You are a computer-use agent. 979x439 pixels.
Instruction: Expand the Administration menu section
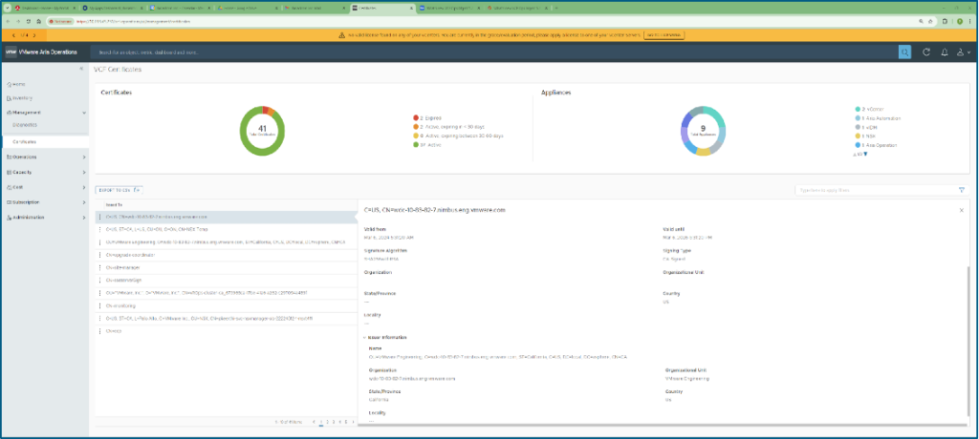pyautogui.click(x=83, y=217)
